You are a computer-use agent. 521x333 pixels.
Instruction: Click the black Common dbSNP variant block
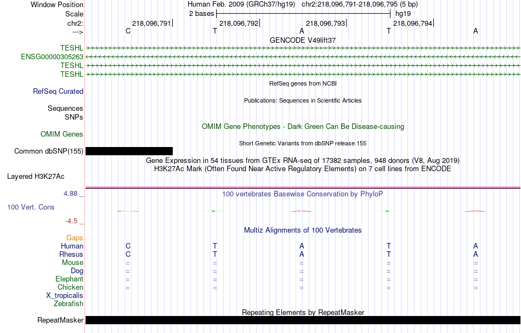(129, 151)
